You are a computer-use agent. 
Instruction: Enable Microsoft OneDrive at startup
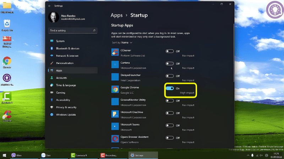pos(170,113)
